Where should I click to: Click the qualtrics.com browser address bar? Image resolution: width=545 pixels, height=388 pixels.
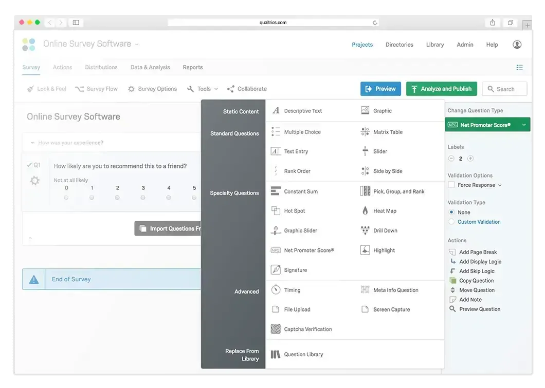pyautogui.click(x=273, y=23)
